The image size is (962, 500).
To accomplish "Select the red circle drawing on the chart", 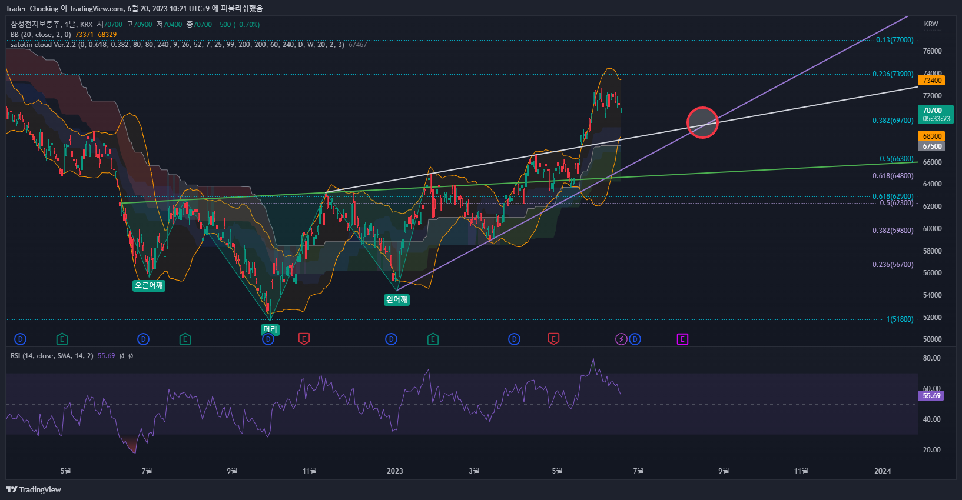I will (702, 122).
